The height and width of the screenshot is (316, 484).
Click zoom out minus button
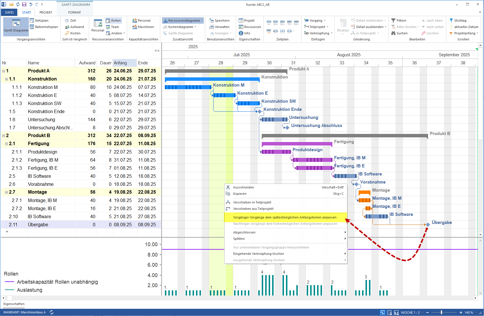click(x=427, y=312)
